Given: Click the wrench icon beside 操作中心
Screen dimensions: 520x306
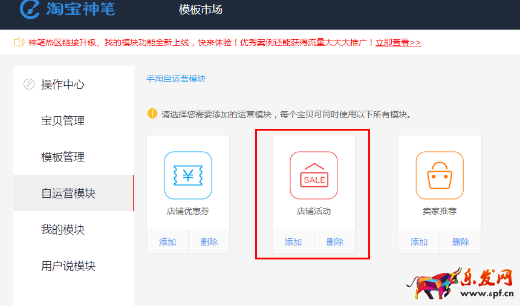Looking at the screenshot, I should click(x=28, y=85).
